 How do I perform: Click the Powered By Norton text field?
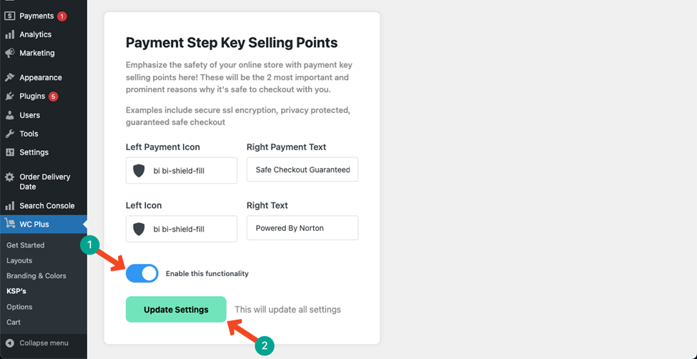[302, 228]
